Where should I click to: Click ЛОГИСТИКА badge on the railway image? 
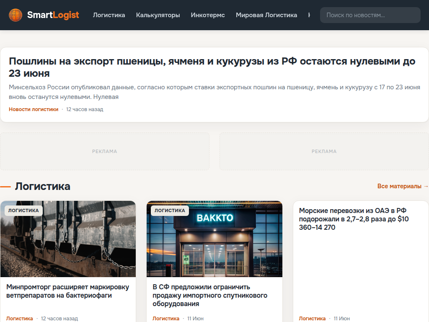(x=23, y=210)
